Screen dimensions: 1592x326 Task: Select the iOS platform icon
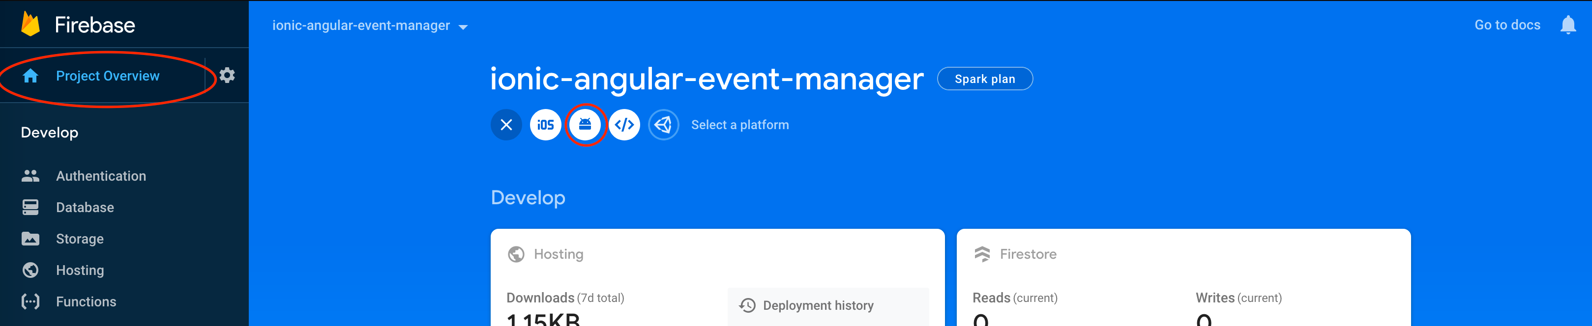pos(545,124)
